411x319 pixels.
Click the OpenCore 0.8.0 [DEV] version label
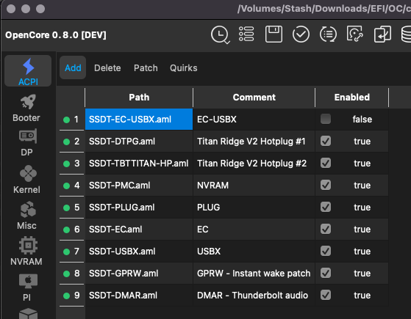tap(56, 34)
